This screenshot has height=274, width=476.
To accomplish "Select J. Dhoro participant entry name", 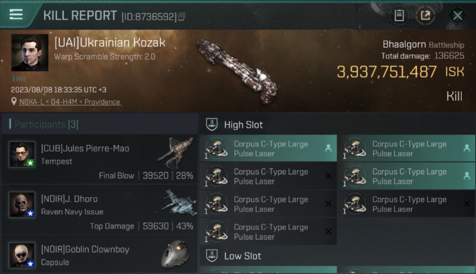I will pyautogui.click(x=69, y=199).
